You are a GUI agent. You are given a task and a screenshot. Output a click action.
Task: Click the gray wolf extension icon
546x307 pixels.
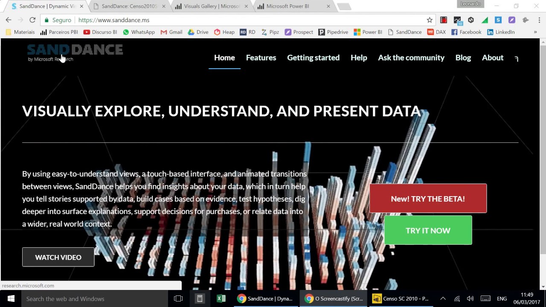coord(526,20)
